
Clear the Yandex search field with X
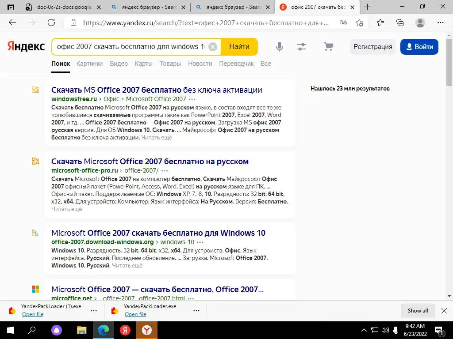coord(213,47)
